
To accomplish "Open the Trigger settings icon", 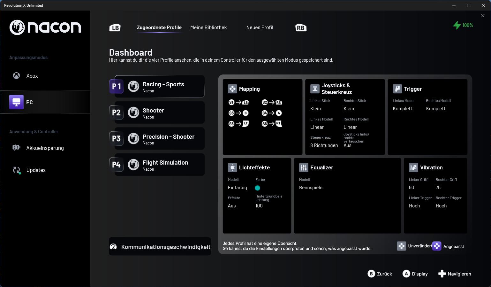I will click(397, 89).
